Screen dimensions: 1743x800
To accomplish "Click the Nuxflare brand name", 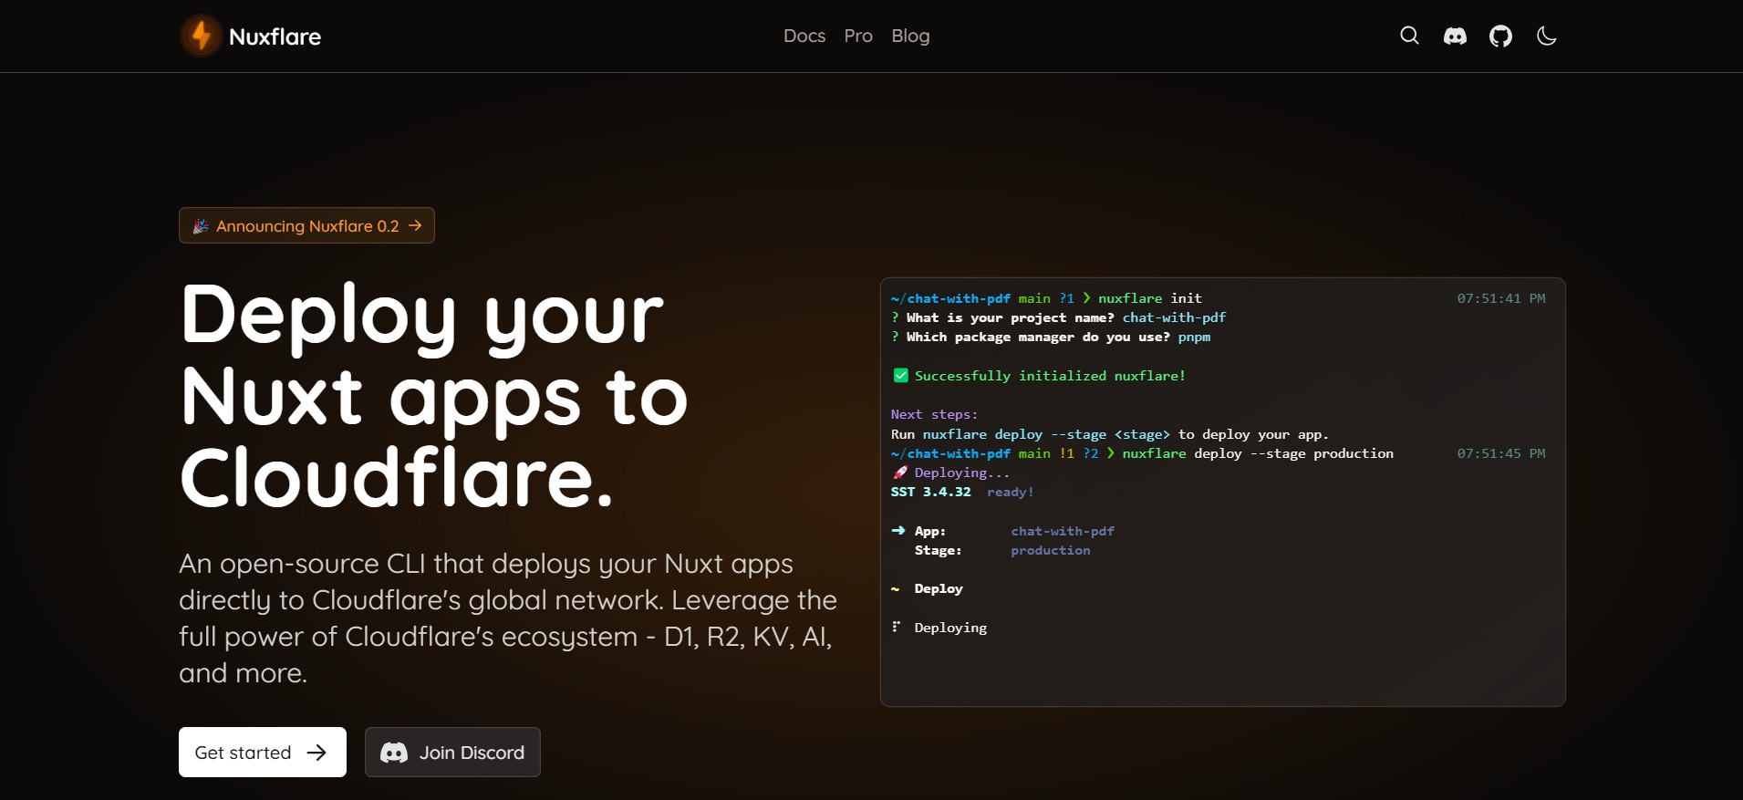I will pos(275,36).
